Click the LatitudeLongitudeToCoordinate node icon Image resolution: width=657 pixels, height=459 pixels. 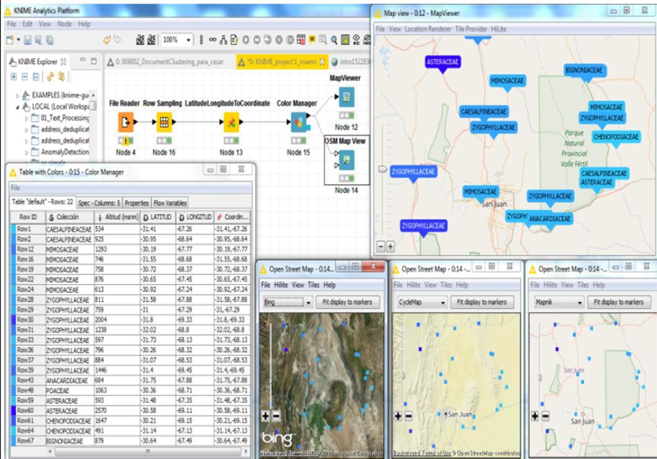point(231,122)
